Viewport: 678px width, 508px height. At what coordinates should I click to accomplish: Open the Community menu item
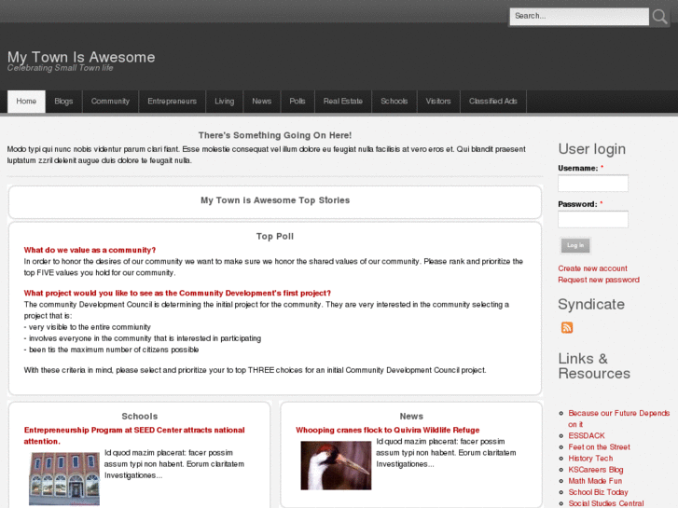pyautogui.click(x=110, y=102)
